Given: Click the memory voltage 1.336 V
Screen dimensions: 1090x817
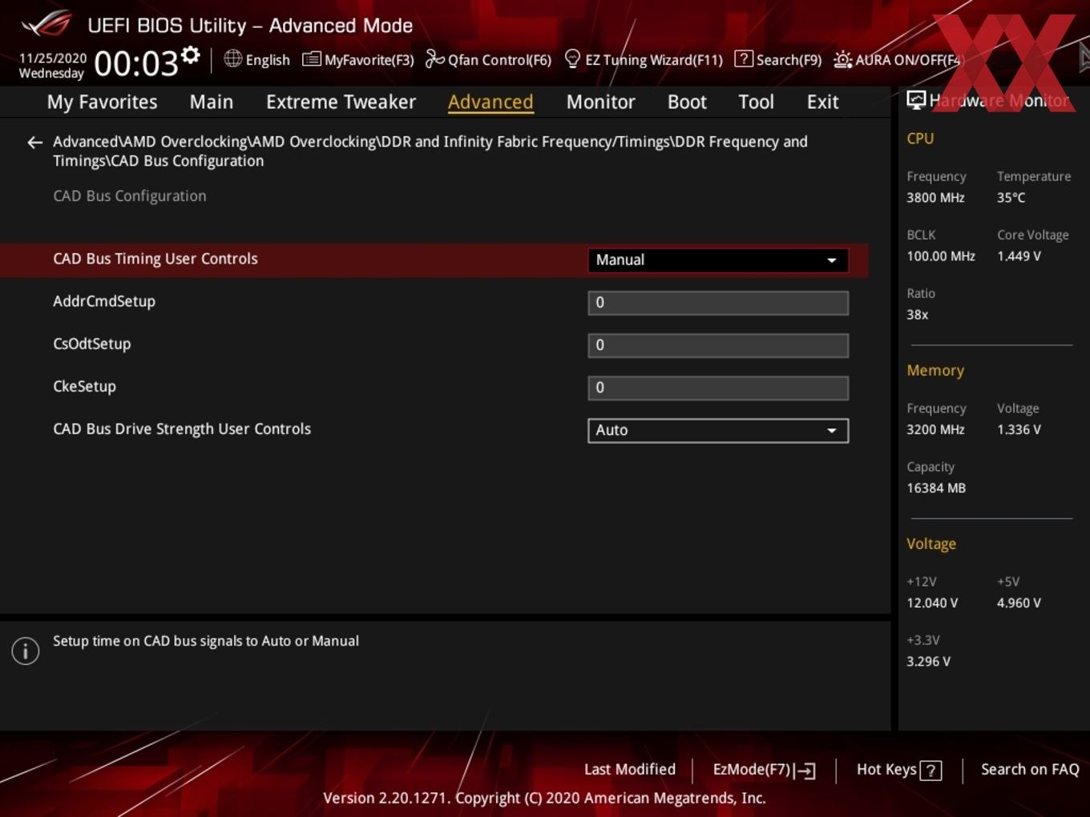Looking at the screenshot, I should click(x=1019, y=429).
